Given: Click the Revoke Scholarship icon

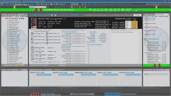Looking at the screenshot, I should 47,43.
